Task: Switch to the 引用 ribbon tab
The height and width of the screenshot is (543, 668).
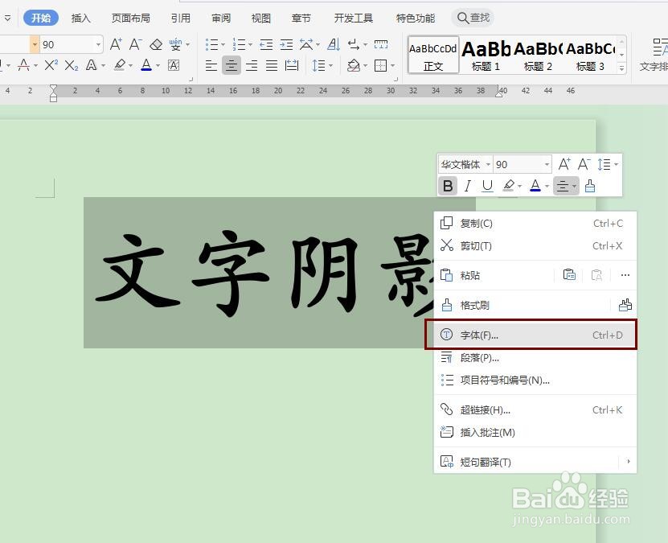Action: pos(181,18)
